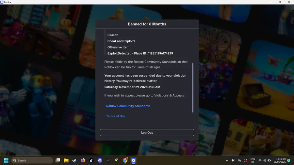Click the taskbar Search box
294x165 pixels.
click(x=32, y=160)
